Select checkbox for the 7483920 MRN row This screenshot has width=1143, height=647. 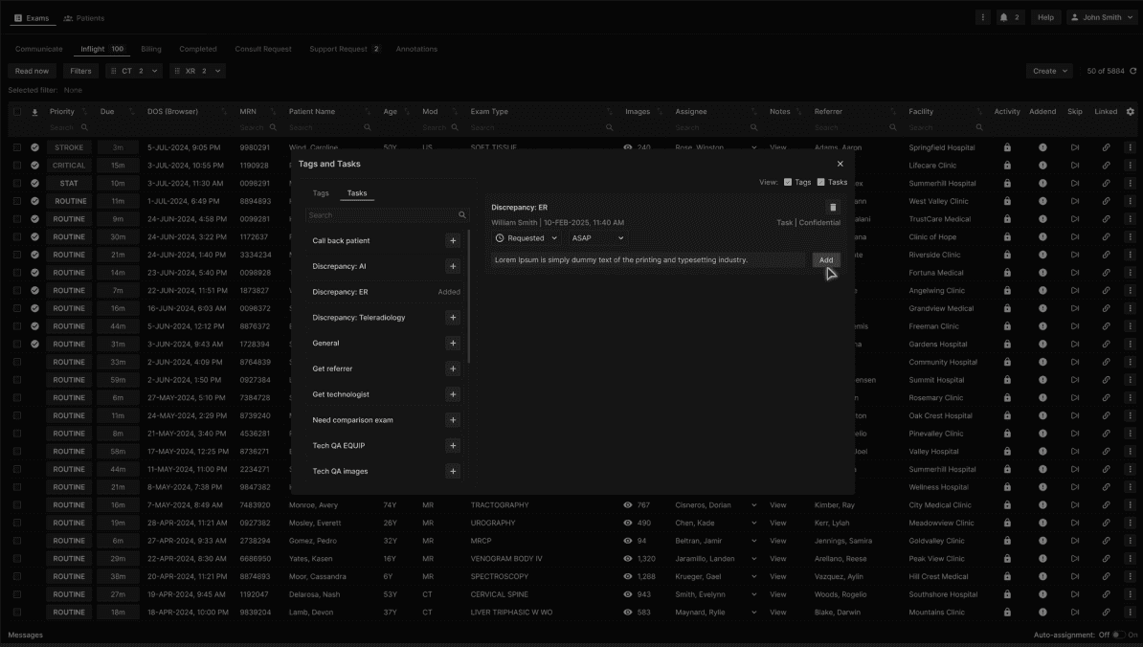point(17,505)
